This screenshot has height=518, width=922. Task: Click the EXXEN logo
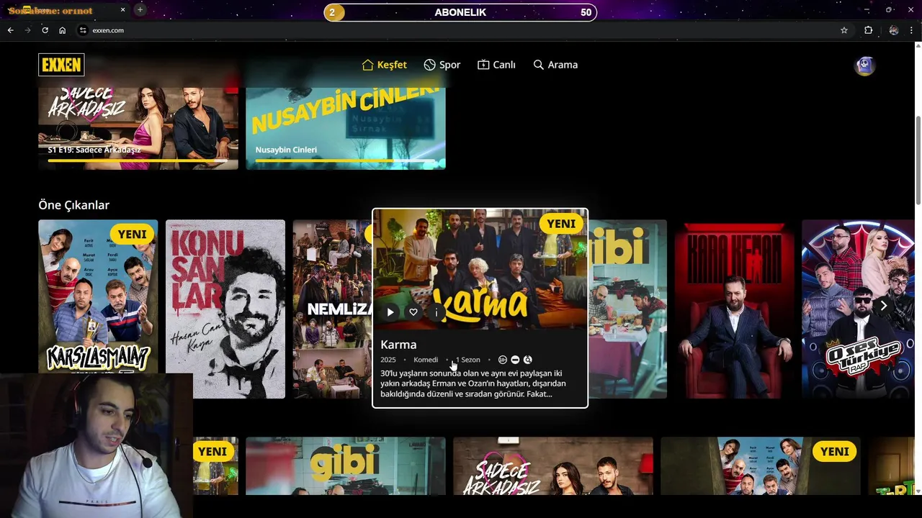pyautogui.click(x=61, y=65)
